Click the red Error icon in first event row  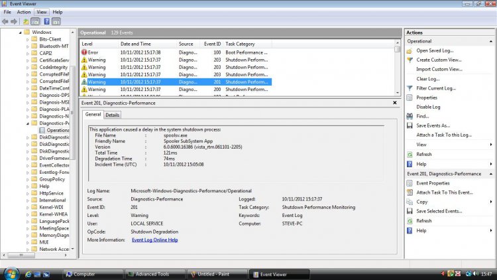pos(84,52)
